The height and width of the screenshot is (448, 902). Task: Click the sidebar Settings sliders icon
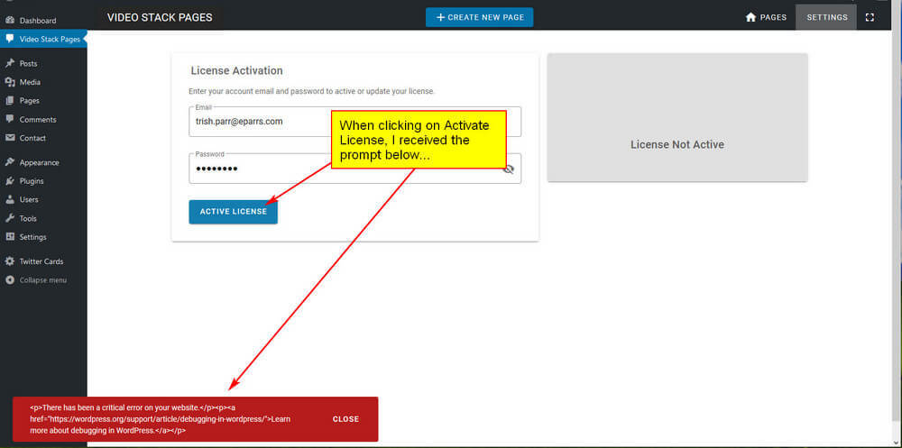pos(9,237)
